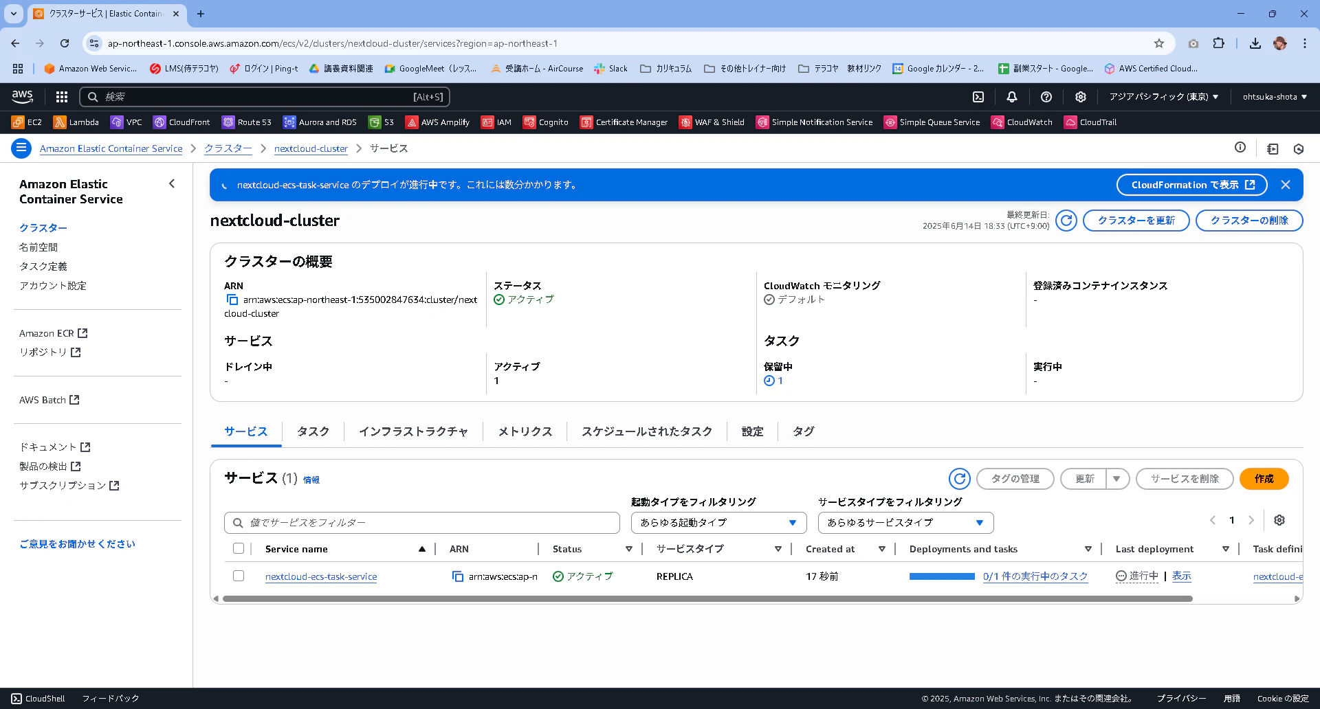Go to AWS console home logo
The height and width of the screenshot is (709, 1320).
23,97
